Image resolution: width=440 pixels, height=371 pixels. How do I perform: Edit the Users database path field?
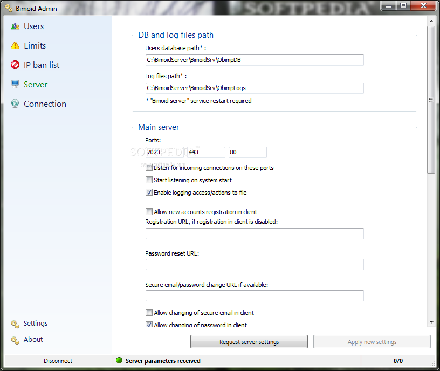pos(255,60)
